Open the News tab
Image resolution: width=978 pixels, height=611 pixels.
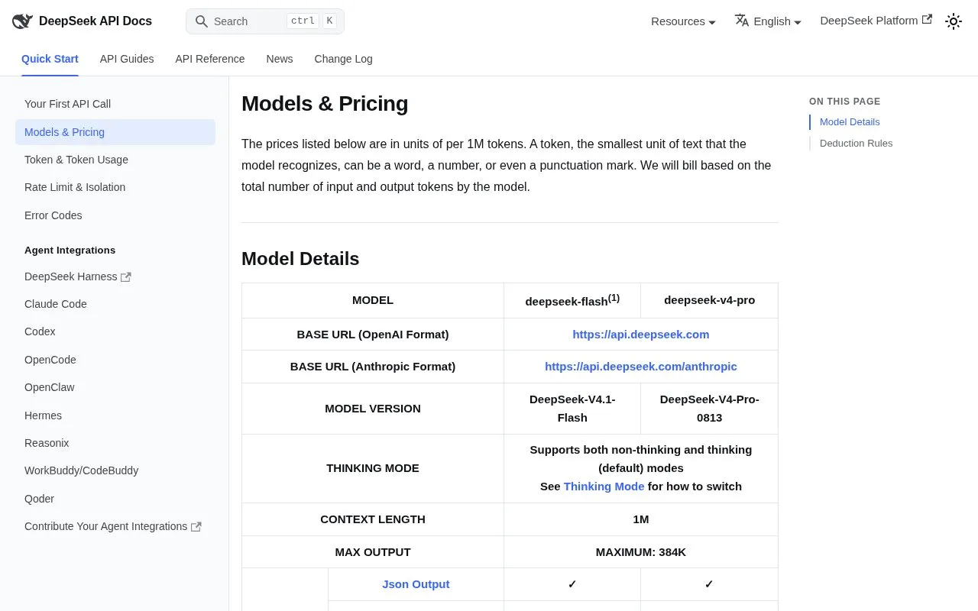pyautogui.click(x=280, y=59)
